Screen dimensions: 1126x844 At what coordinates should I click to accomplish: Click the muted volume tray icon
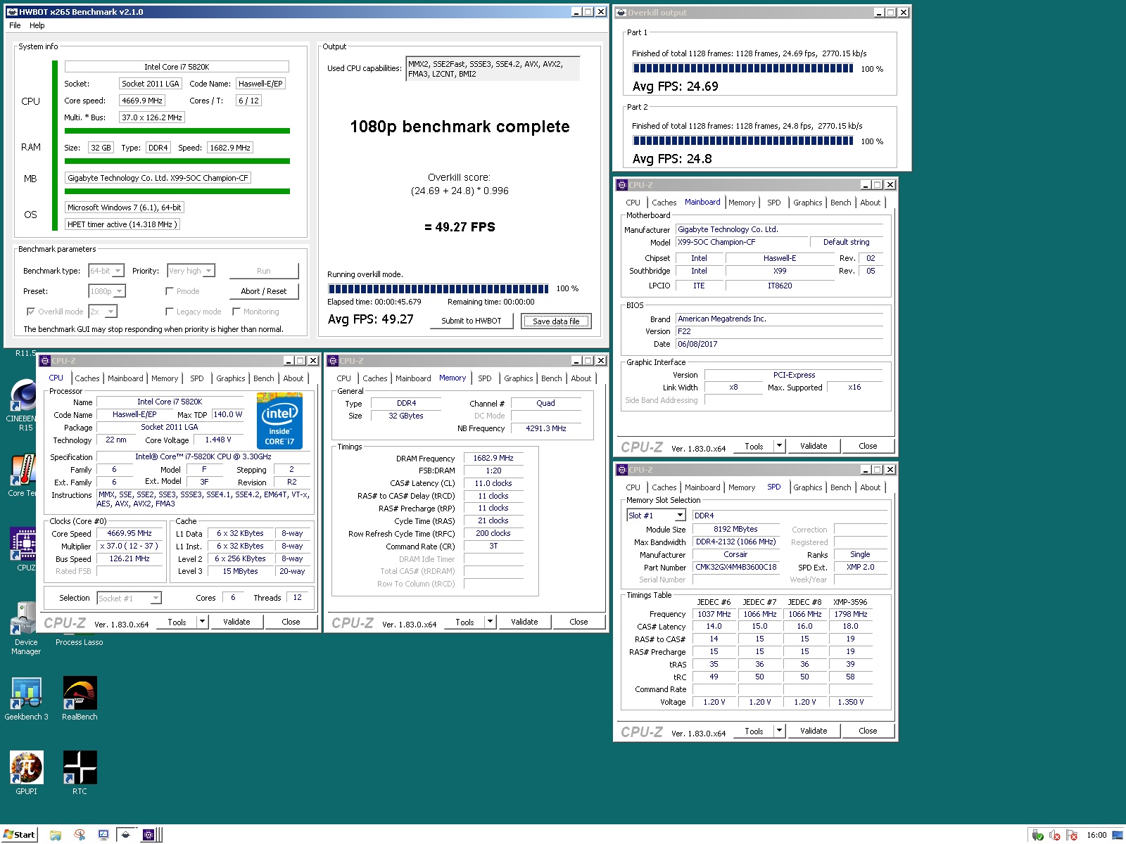(x=1055, y=836)
